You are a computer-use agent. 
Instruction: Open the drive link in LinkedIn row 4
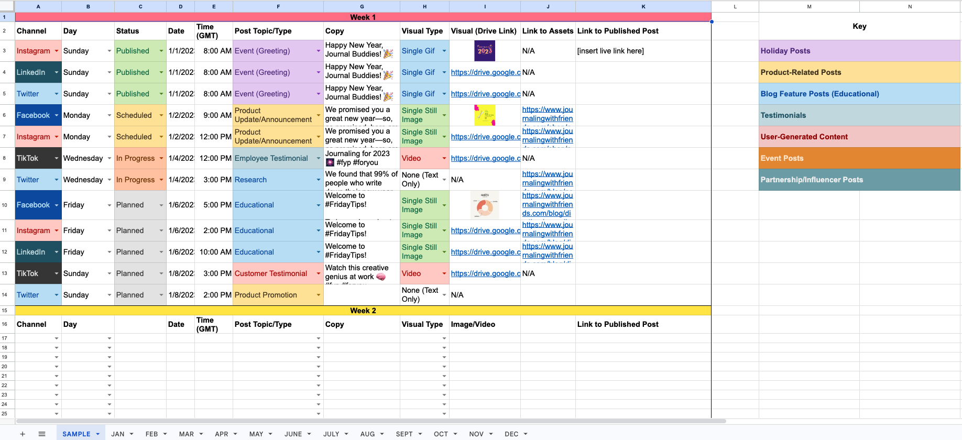pyautogui.click(x=486, y=72)
